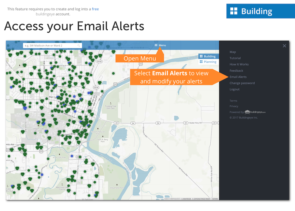Click the Mapbox attribution link

pyautogui.click(x=186, y=199)
